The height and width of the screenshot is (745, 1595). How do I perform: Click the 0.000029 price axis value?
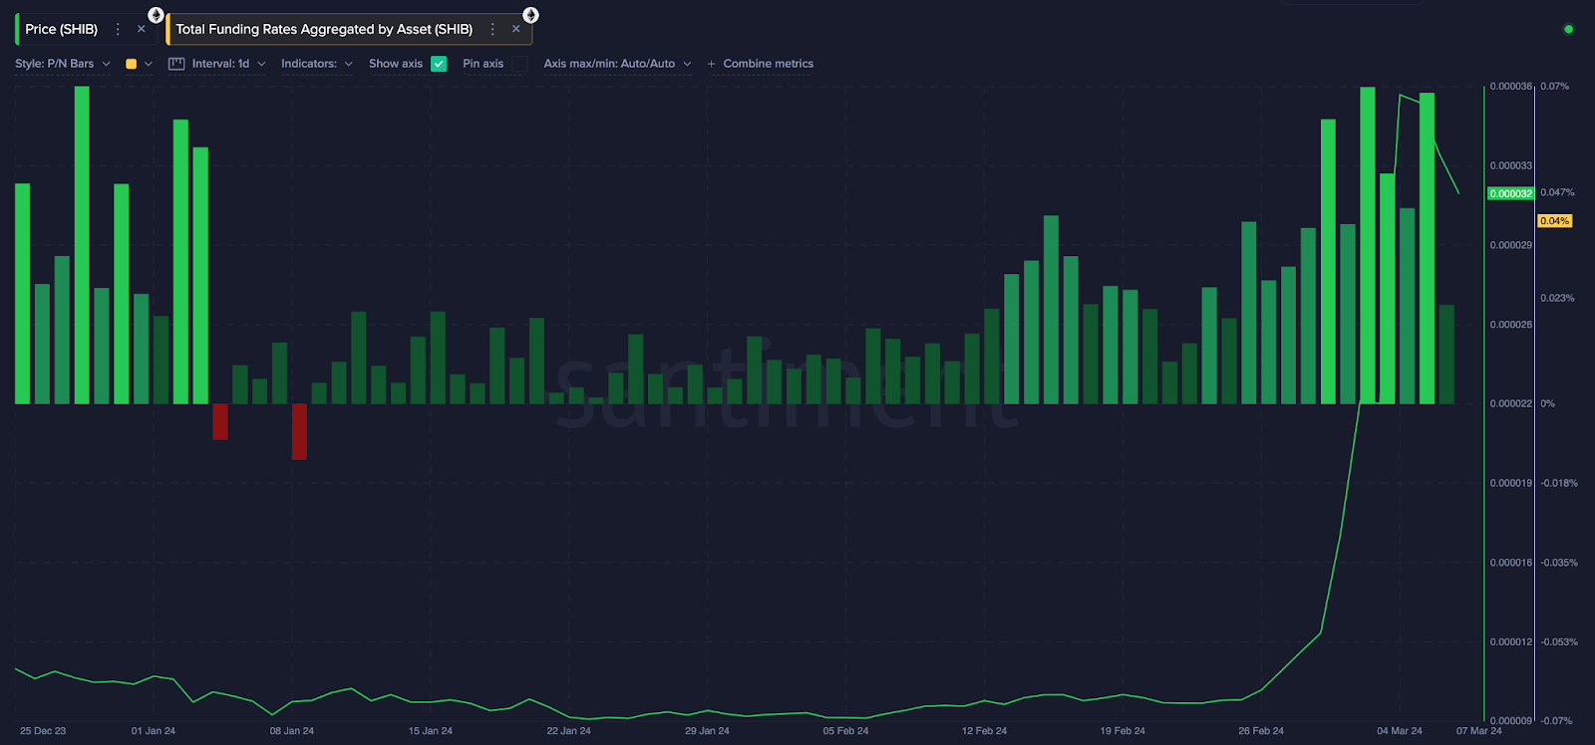tap(1511, 245)
